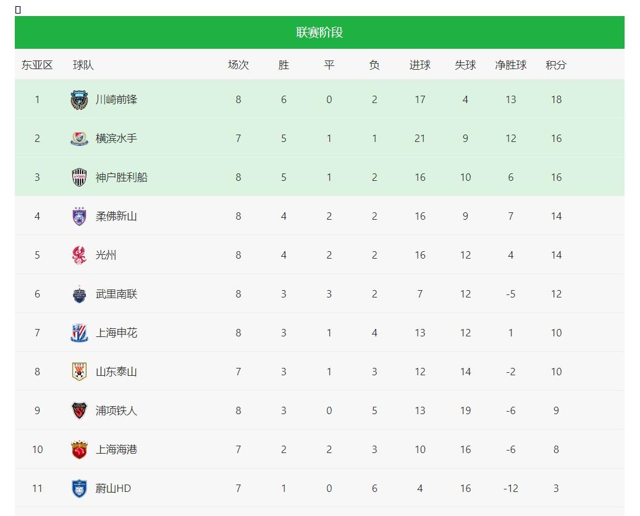Click the Gwangju team logo

coord(79,255)
